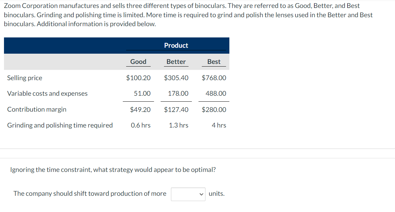Screen dimensions: 395x212
Task: Click the Better column header
Action: pos(176,62)
